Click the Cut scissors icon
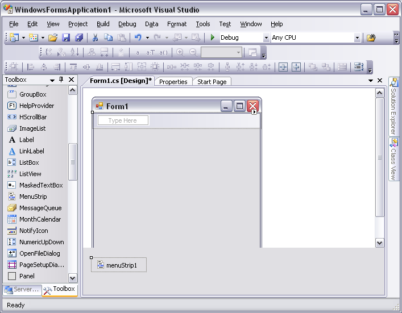 tap(95, 37)
